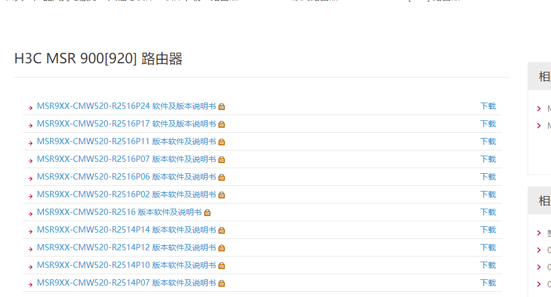Viewport: 551px width, 297px height.
Task: Click red arrow bullet before R2516P24 entry
Action: click(31, 108)
